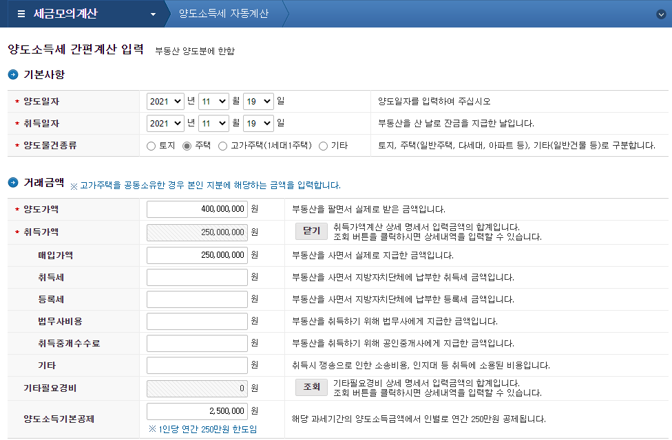Screen dimensions: 672x440
Task: Click the 양도가액 amount field
Action: (197, 209)
